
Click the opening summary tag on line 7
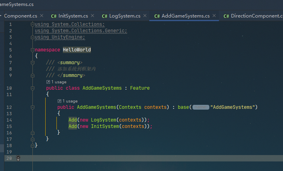point(70,63)
